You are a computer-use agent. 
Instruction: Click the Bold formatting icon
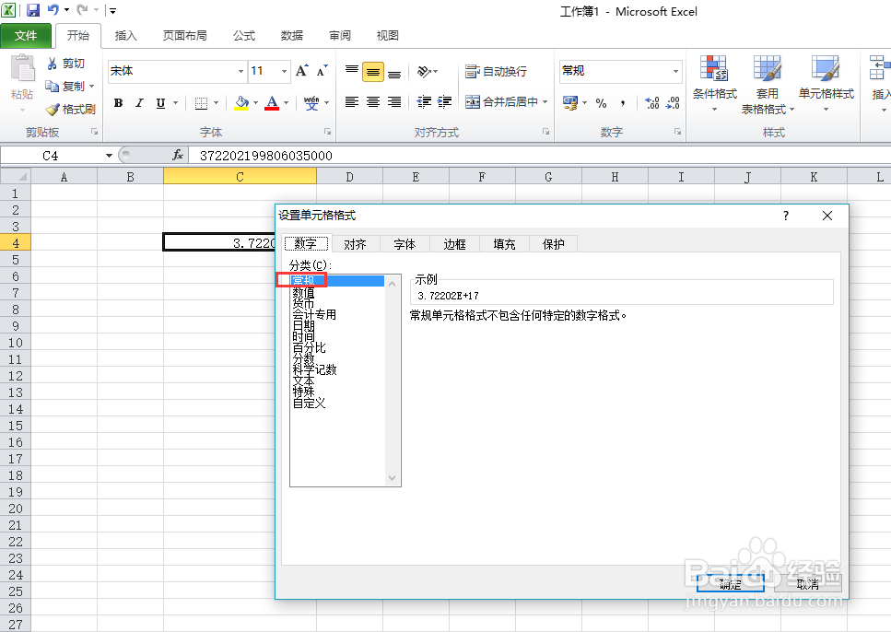coord(118,103)
